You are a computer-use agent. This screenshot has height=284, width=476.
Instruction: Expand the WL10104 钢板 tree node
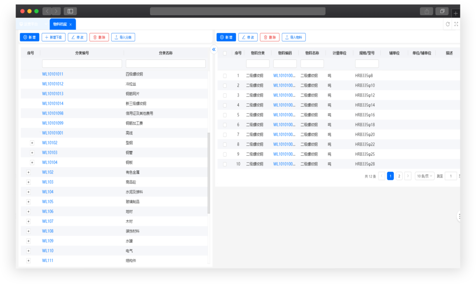point(32,162)
